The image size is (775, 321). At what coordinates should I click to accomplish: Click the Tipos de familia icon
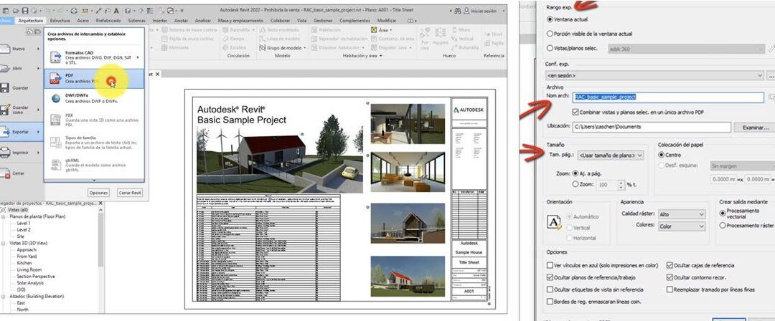(x=55, y=142)
